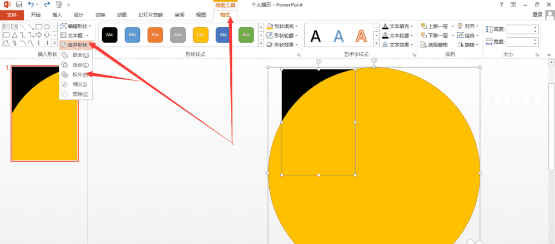The width and height of the screenshot is (555, 244).
Task: Open the 组合 (Group) dropdown in Arrange
Action: 468,35
